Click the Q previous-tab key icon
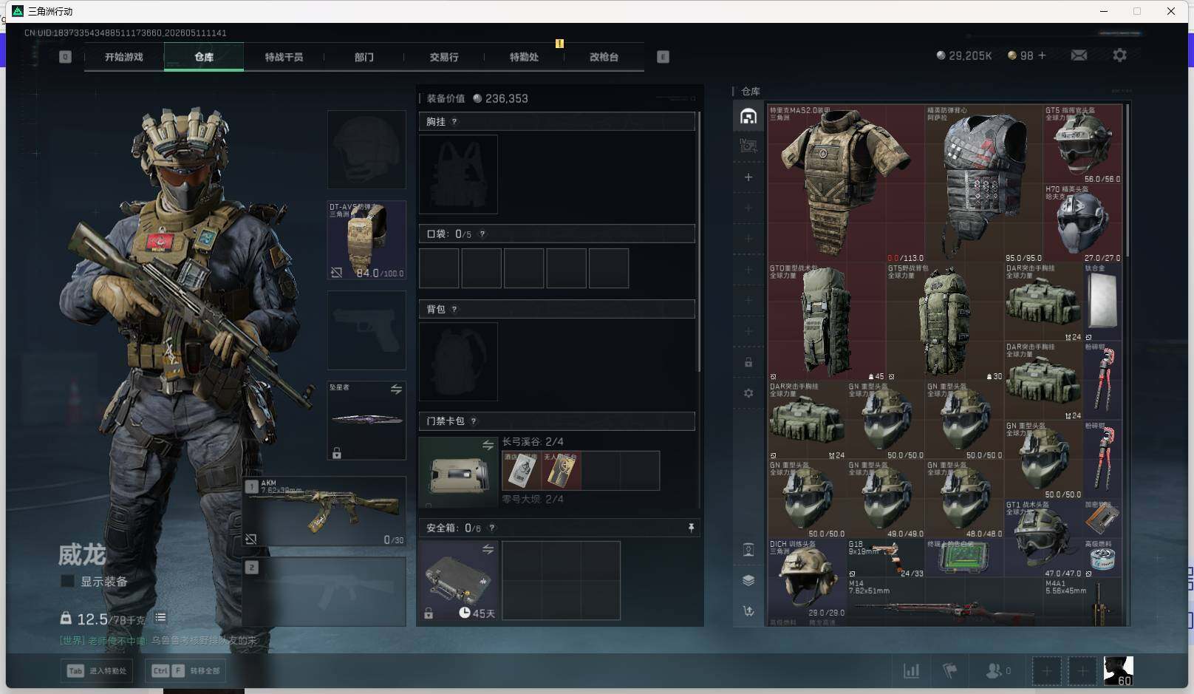The width and height of the screenshot is (1194, 694). [x=65, y=57]
